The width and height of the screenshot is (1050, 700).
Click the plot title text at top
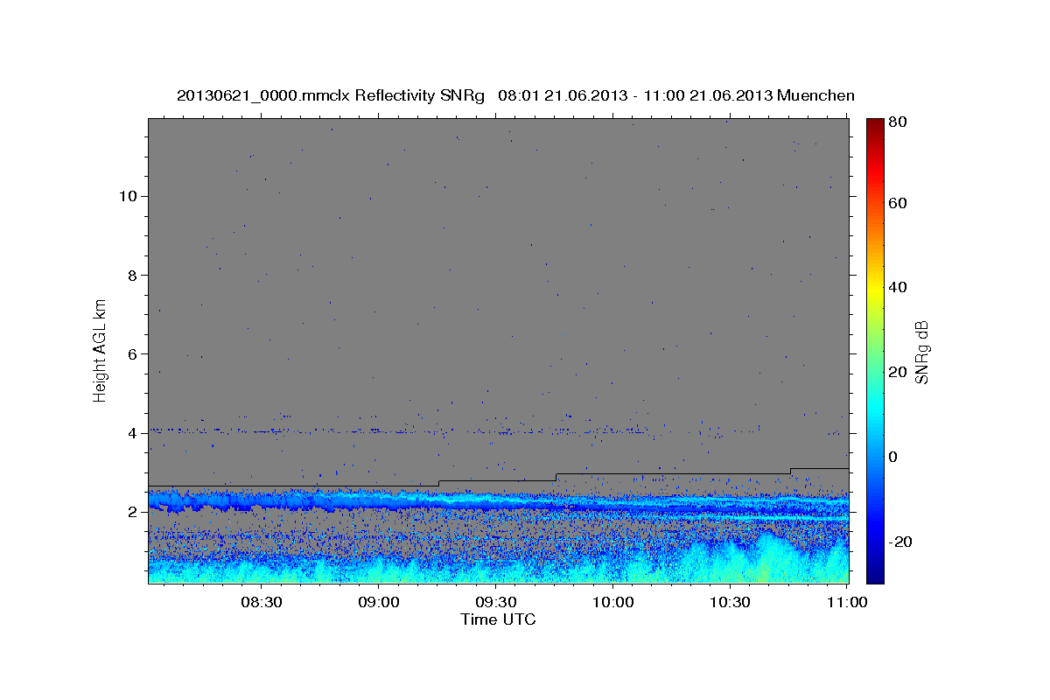coord(515,95)
